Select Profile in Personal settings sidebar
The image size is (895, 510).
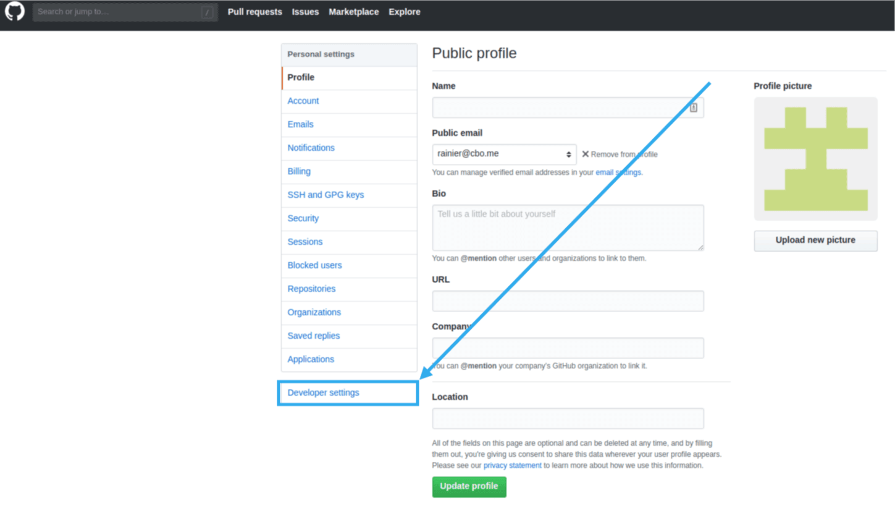tap(349, 78)
